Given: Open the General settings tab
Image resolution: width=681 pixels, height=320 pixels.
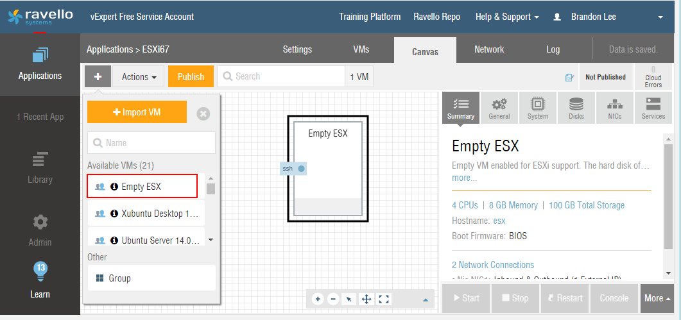Looking at the screenshot, I should pyautogui.click(x=499, y=108).
